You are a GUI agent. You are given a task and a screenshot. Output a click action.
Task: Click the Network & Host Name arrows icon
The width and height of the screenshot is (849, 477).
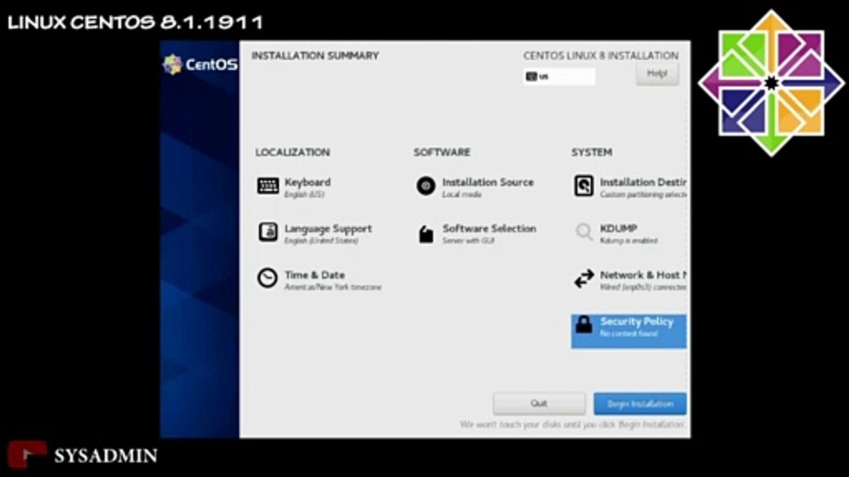(x=584, y=279)
